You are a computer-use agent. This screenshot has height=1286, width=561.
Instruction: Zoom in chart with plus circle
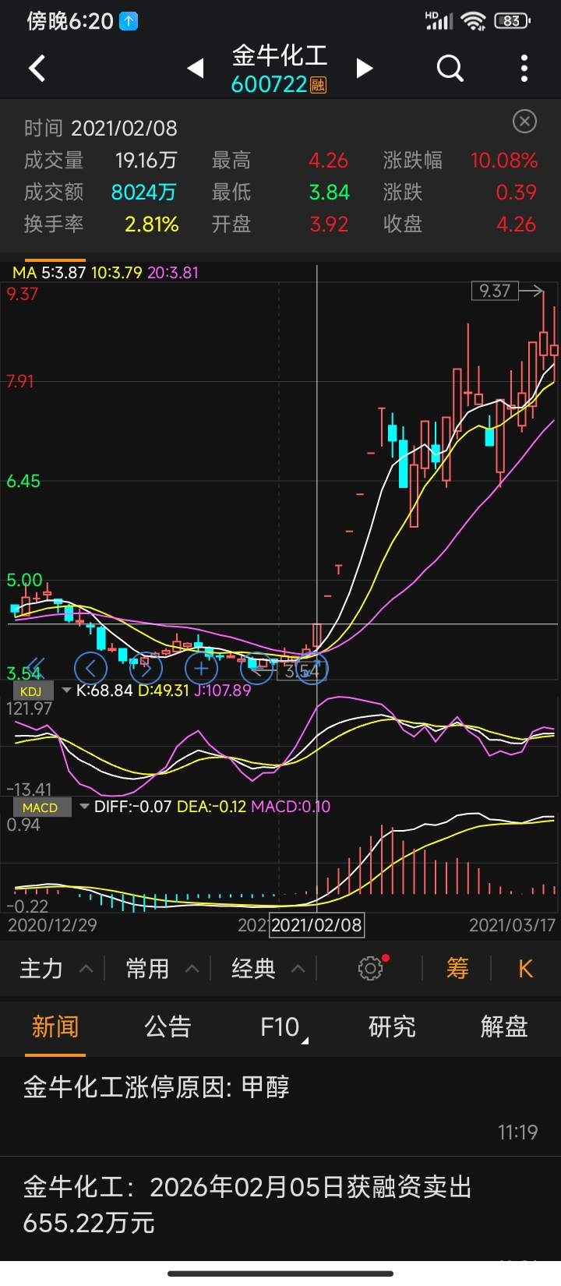(201, 668)
